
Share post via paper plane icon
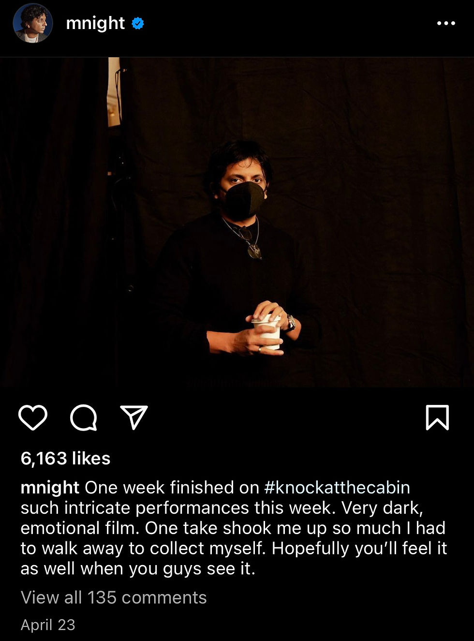pyautogui.click(x=134, y=417)
